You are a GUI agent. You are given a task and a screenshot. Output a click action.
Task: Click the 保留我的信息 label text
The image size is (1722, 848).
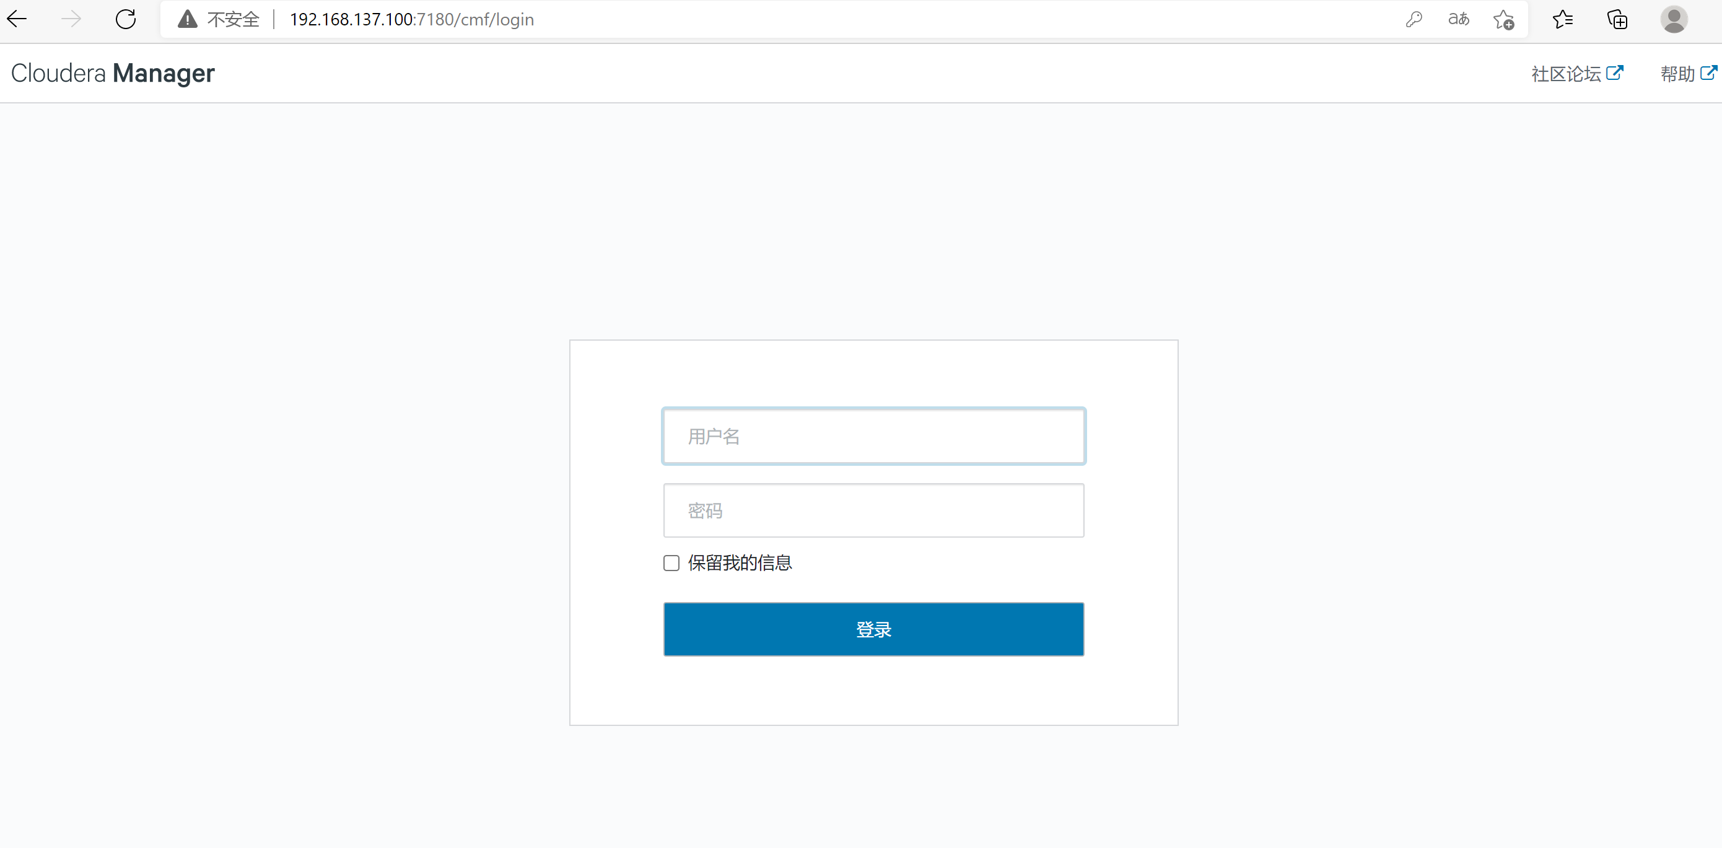click(740, 562)
